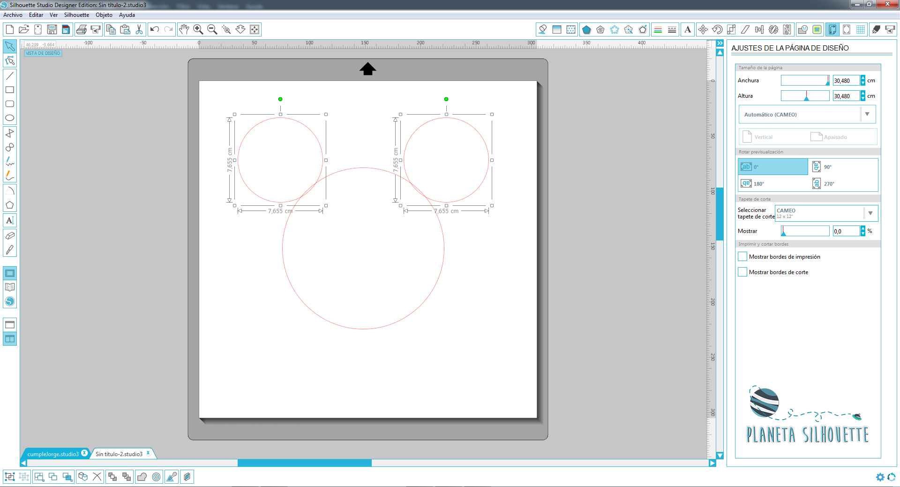This screenshot has height=487, width=900.
Task: Collapse the right panel with double-arrow
Action: pyautogui.click(x=720, y=43)
